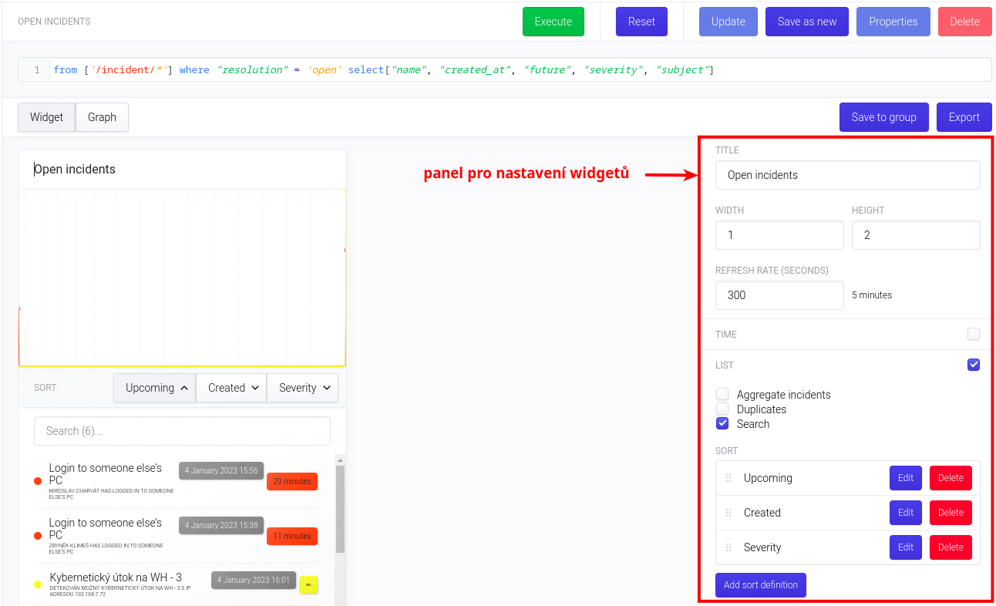Click the Add sort definition button
This screenshot has height=606, width=996.
760,584
